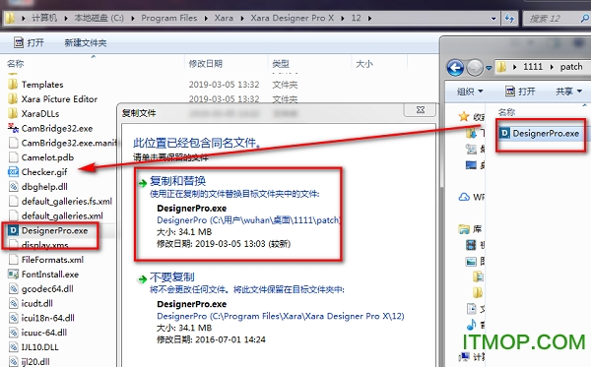Navigate to Computer breadcrumb

[44, 18]
